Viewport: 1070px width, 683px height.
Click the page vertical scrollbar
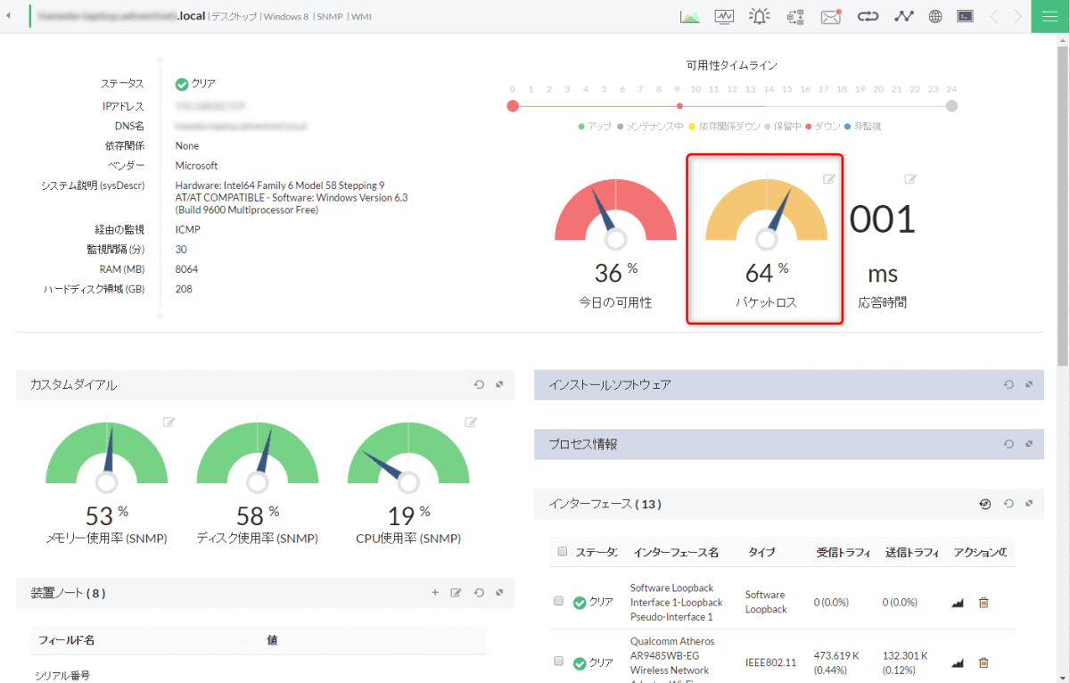pos(1062,205)
